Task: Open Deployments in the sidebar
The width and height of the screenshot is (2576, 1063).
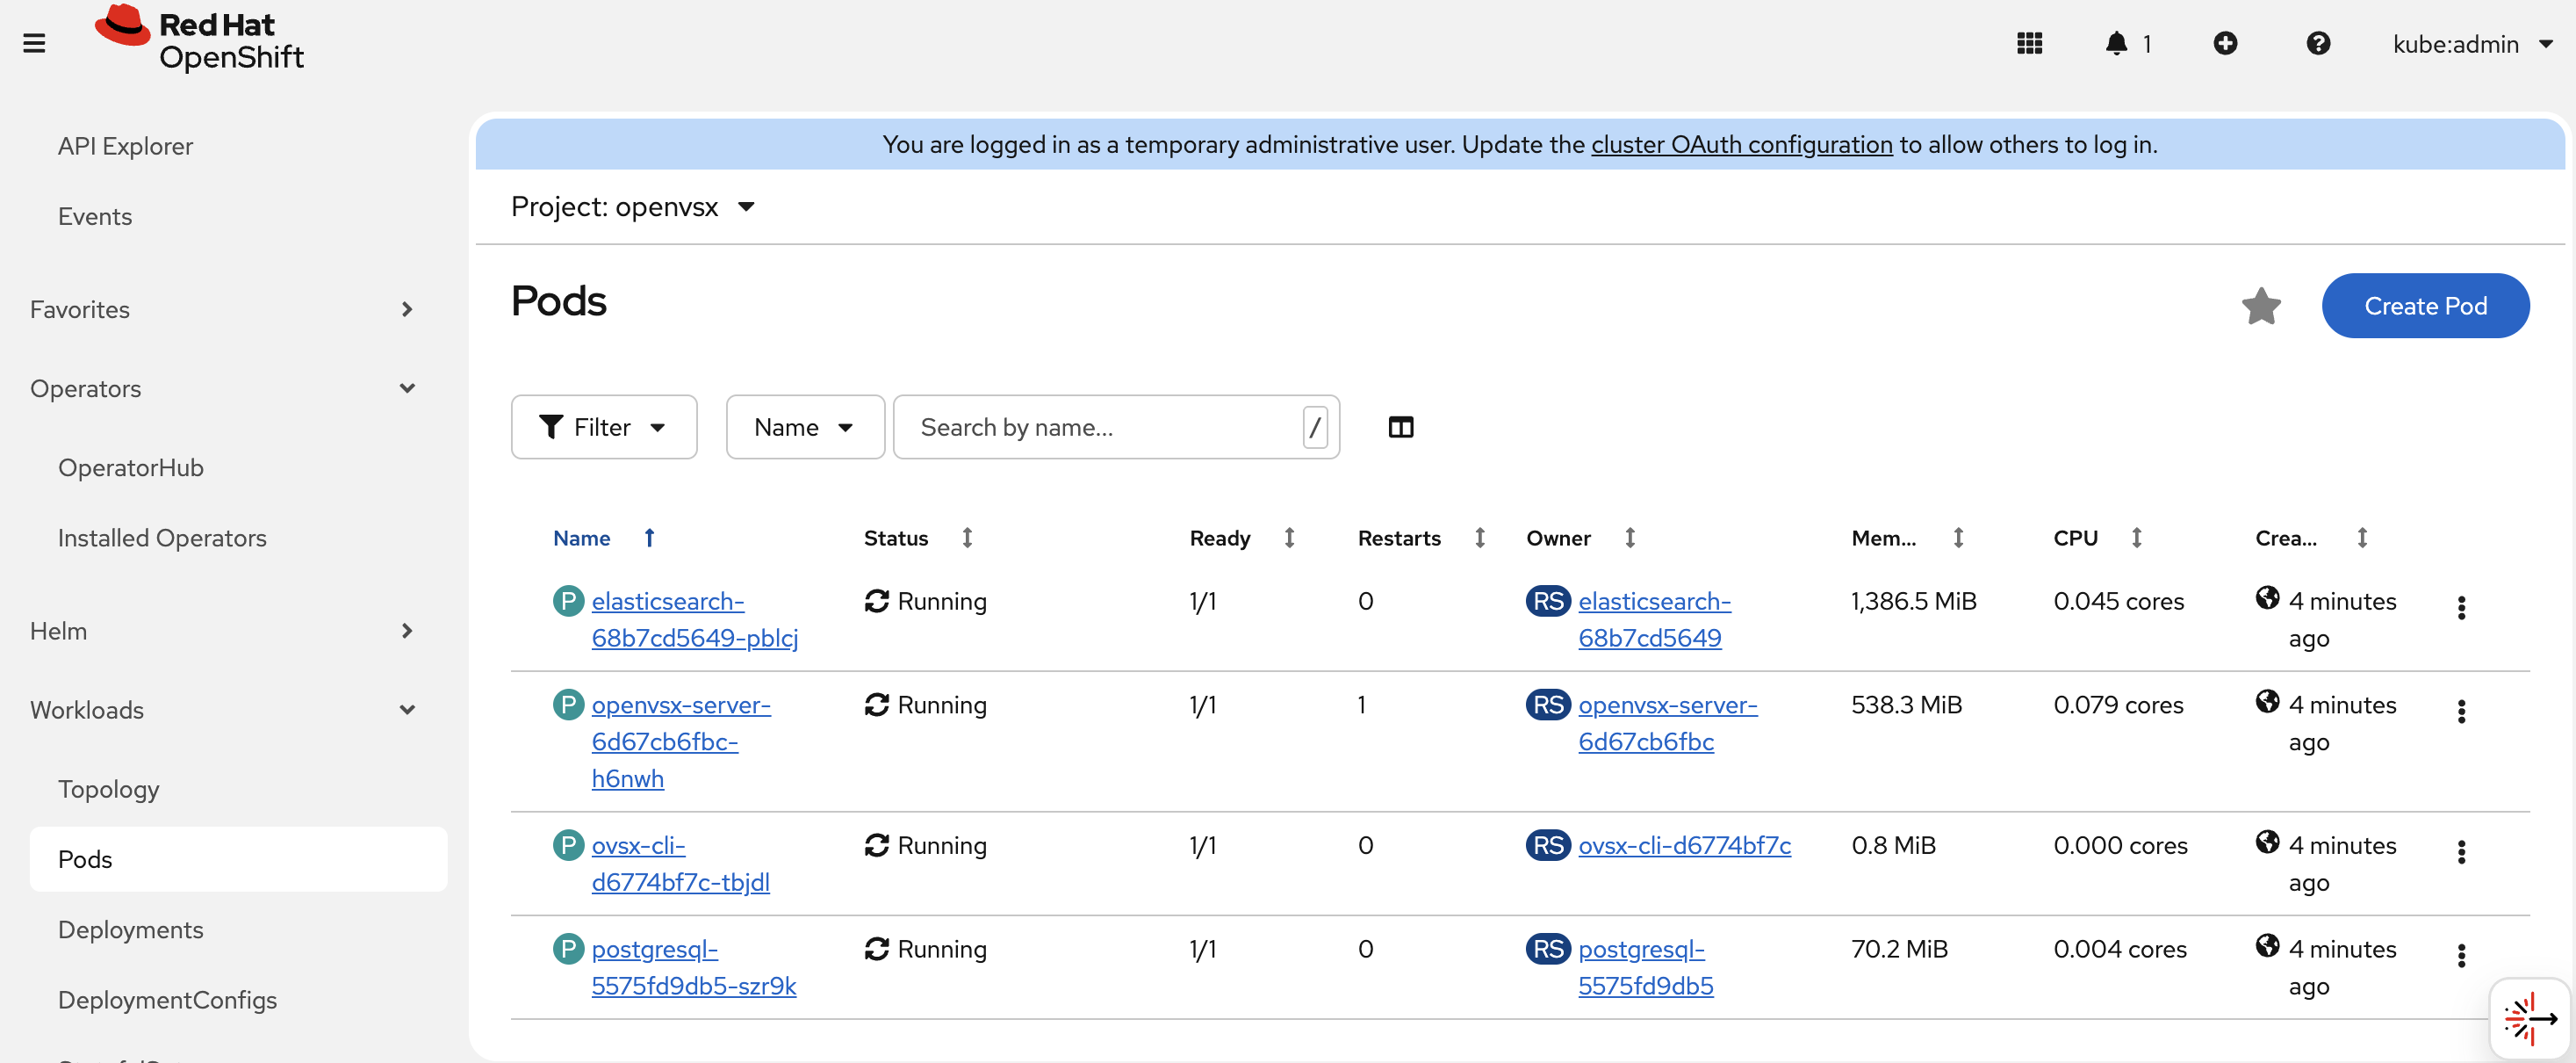Action: tap(131, 929)
